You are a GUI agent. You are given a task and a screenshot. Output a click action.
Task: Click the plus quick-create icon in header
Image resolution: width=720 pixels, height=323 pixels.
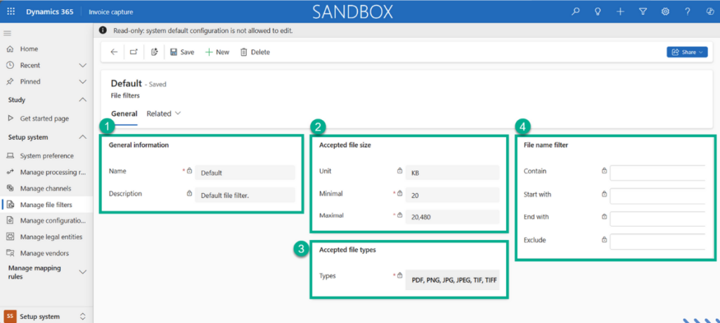(620, 12)
